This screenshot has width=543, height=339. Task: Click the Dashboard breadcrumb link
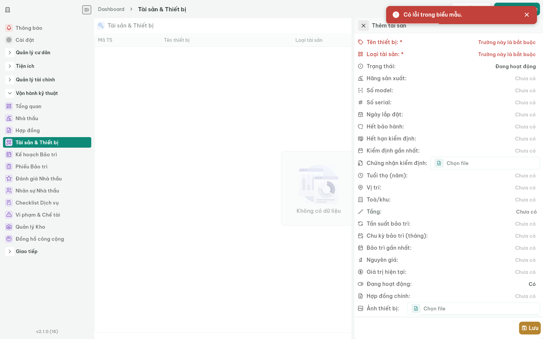tap(111, 9)
